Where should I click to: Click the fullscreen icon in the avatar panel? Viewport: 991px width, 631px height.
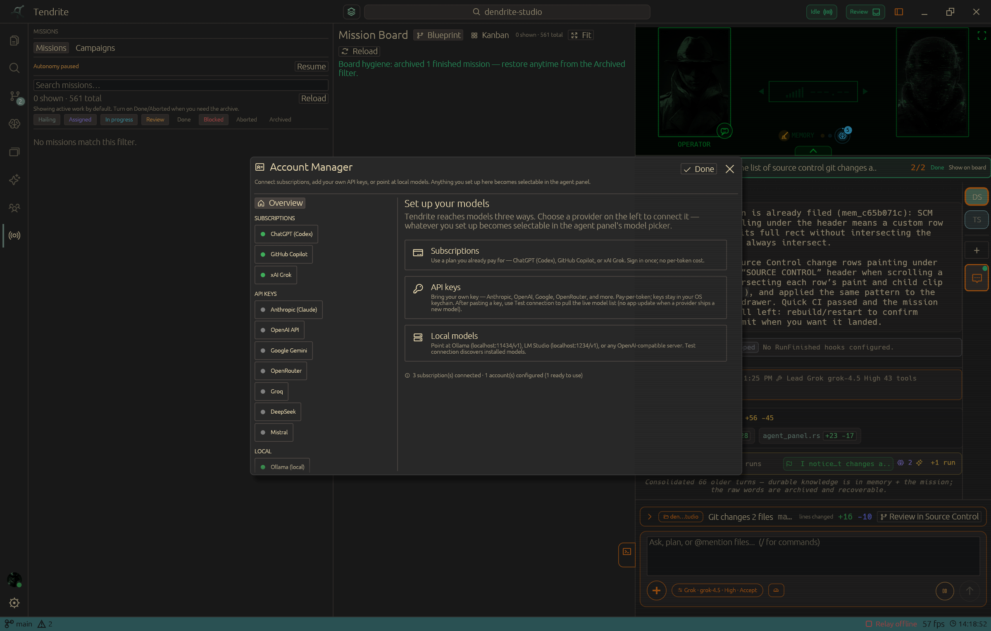[x=982, y=36]
